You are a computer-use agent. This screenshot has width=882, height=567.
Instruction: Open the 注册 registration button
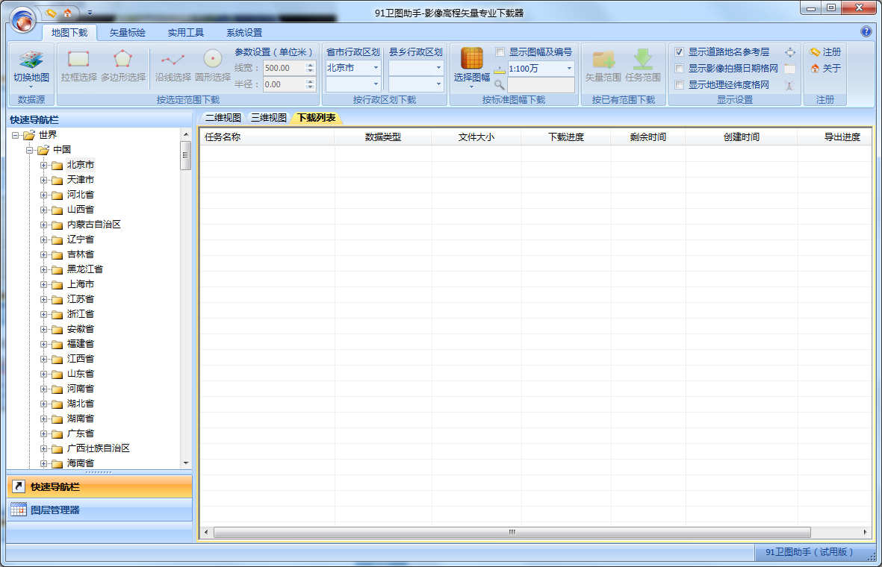pos(825,52)
